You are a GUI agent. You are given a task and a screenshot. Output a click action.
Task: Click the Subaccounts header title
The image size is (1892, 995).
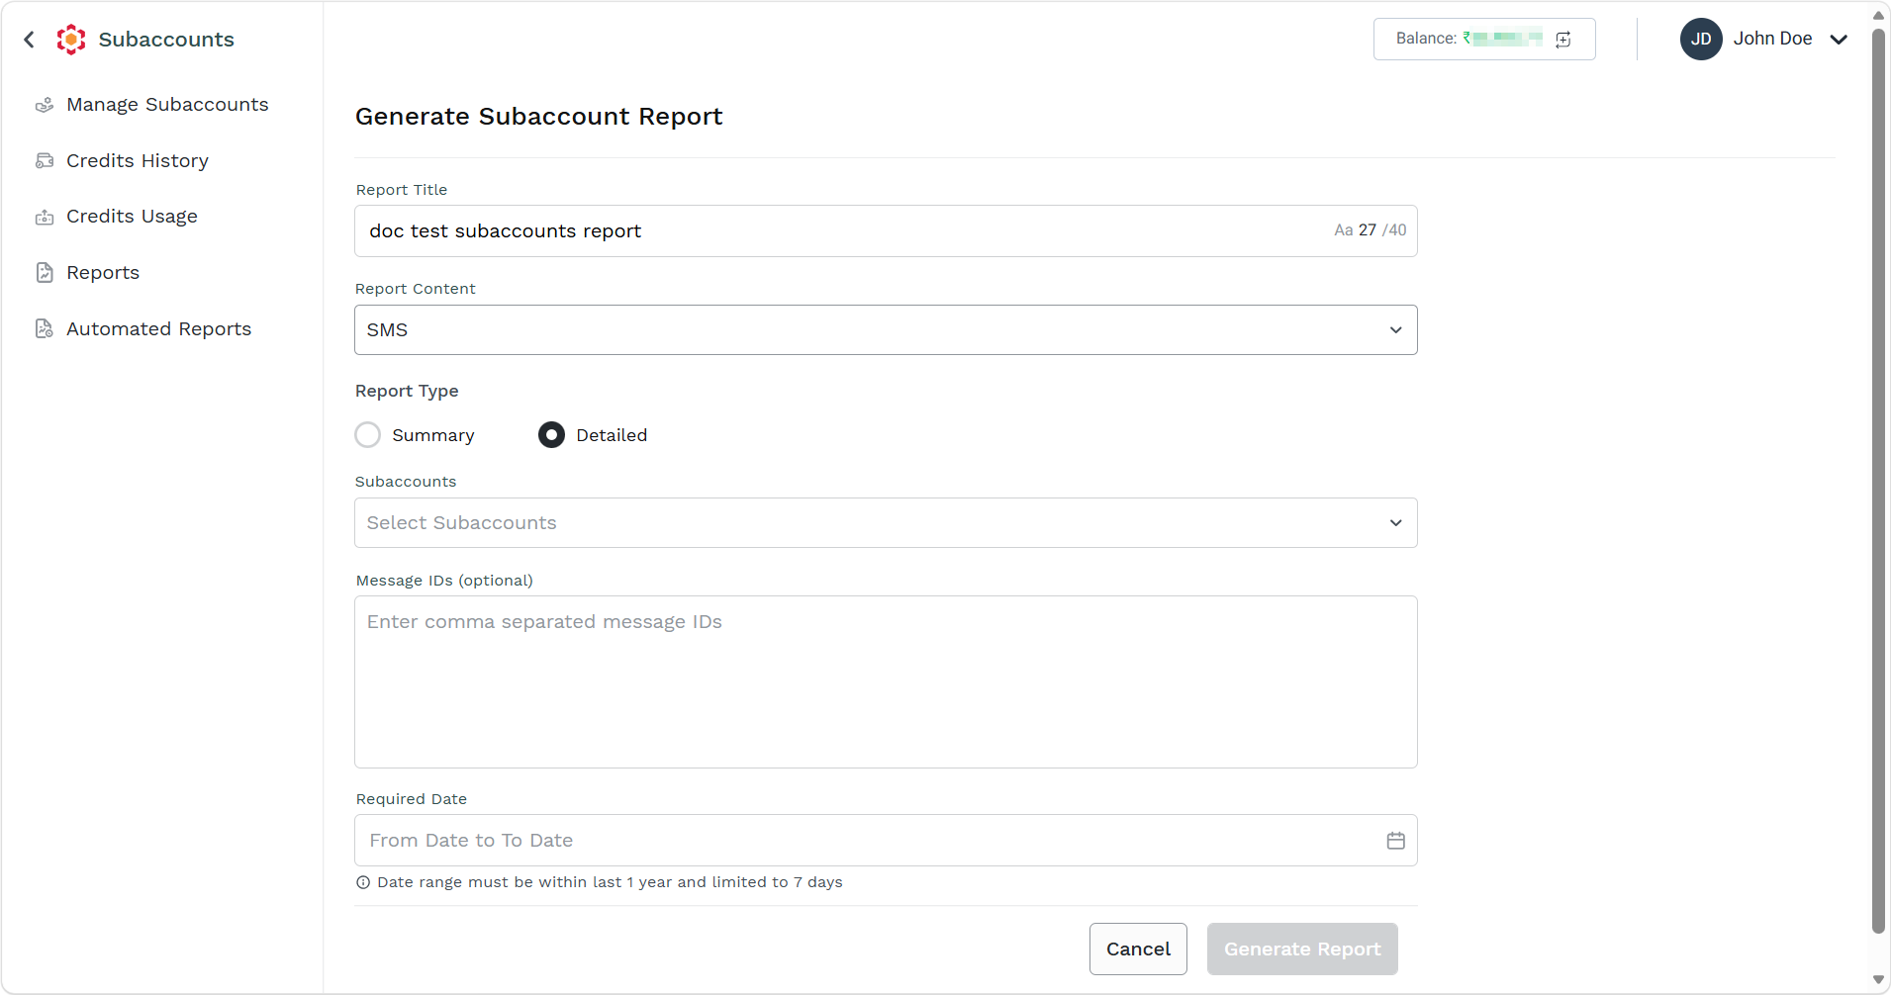pyautogui.click(x=166, y=40)
